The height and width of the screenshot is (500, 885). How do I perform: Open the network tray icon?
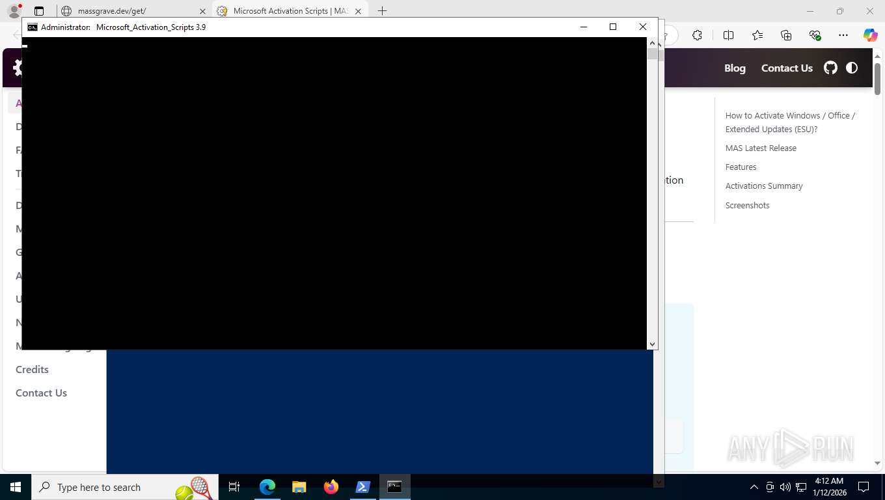coord(801,487)
